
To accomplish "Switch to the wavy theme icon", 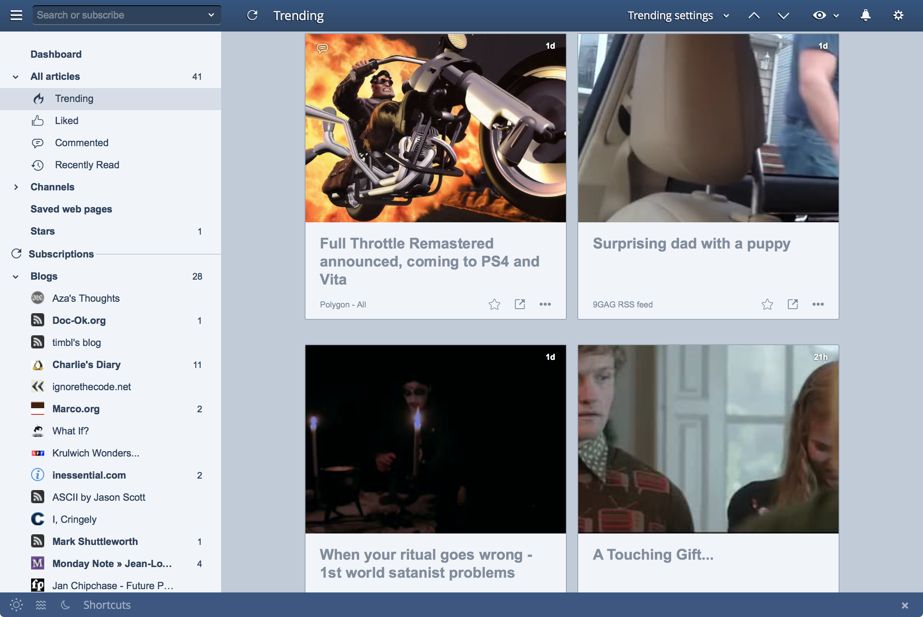I will tap(41, 605).
